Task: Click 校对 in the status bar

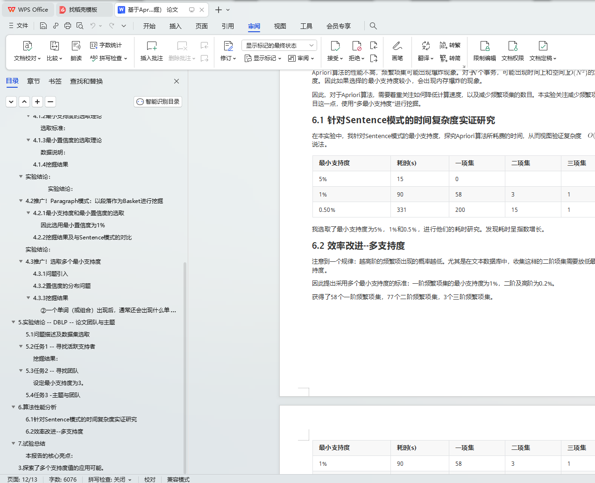Action: [x=150, y=479]
